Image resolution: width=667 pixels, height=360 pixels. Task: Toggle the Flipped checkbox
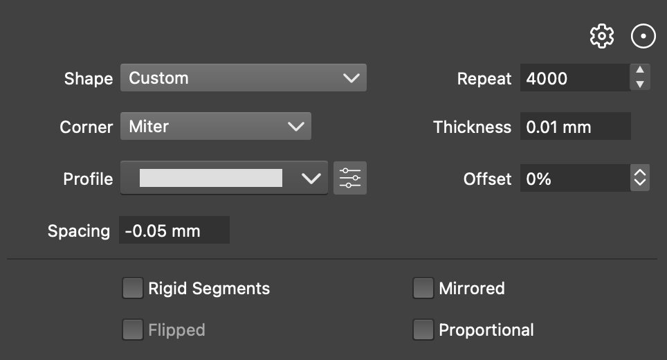[132, 330]
